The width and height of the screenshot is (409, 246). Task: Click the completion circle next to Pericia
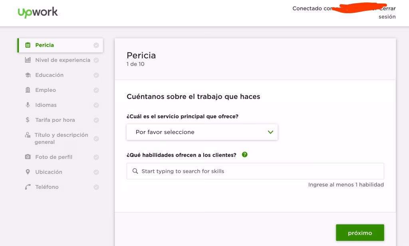(96, 45)
